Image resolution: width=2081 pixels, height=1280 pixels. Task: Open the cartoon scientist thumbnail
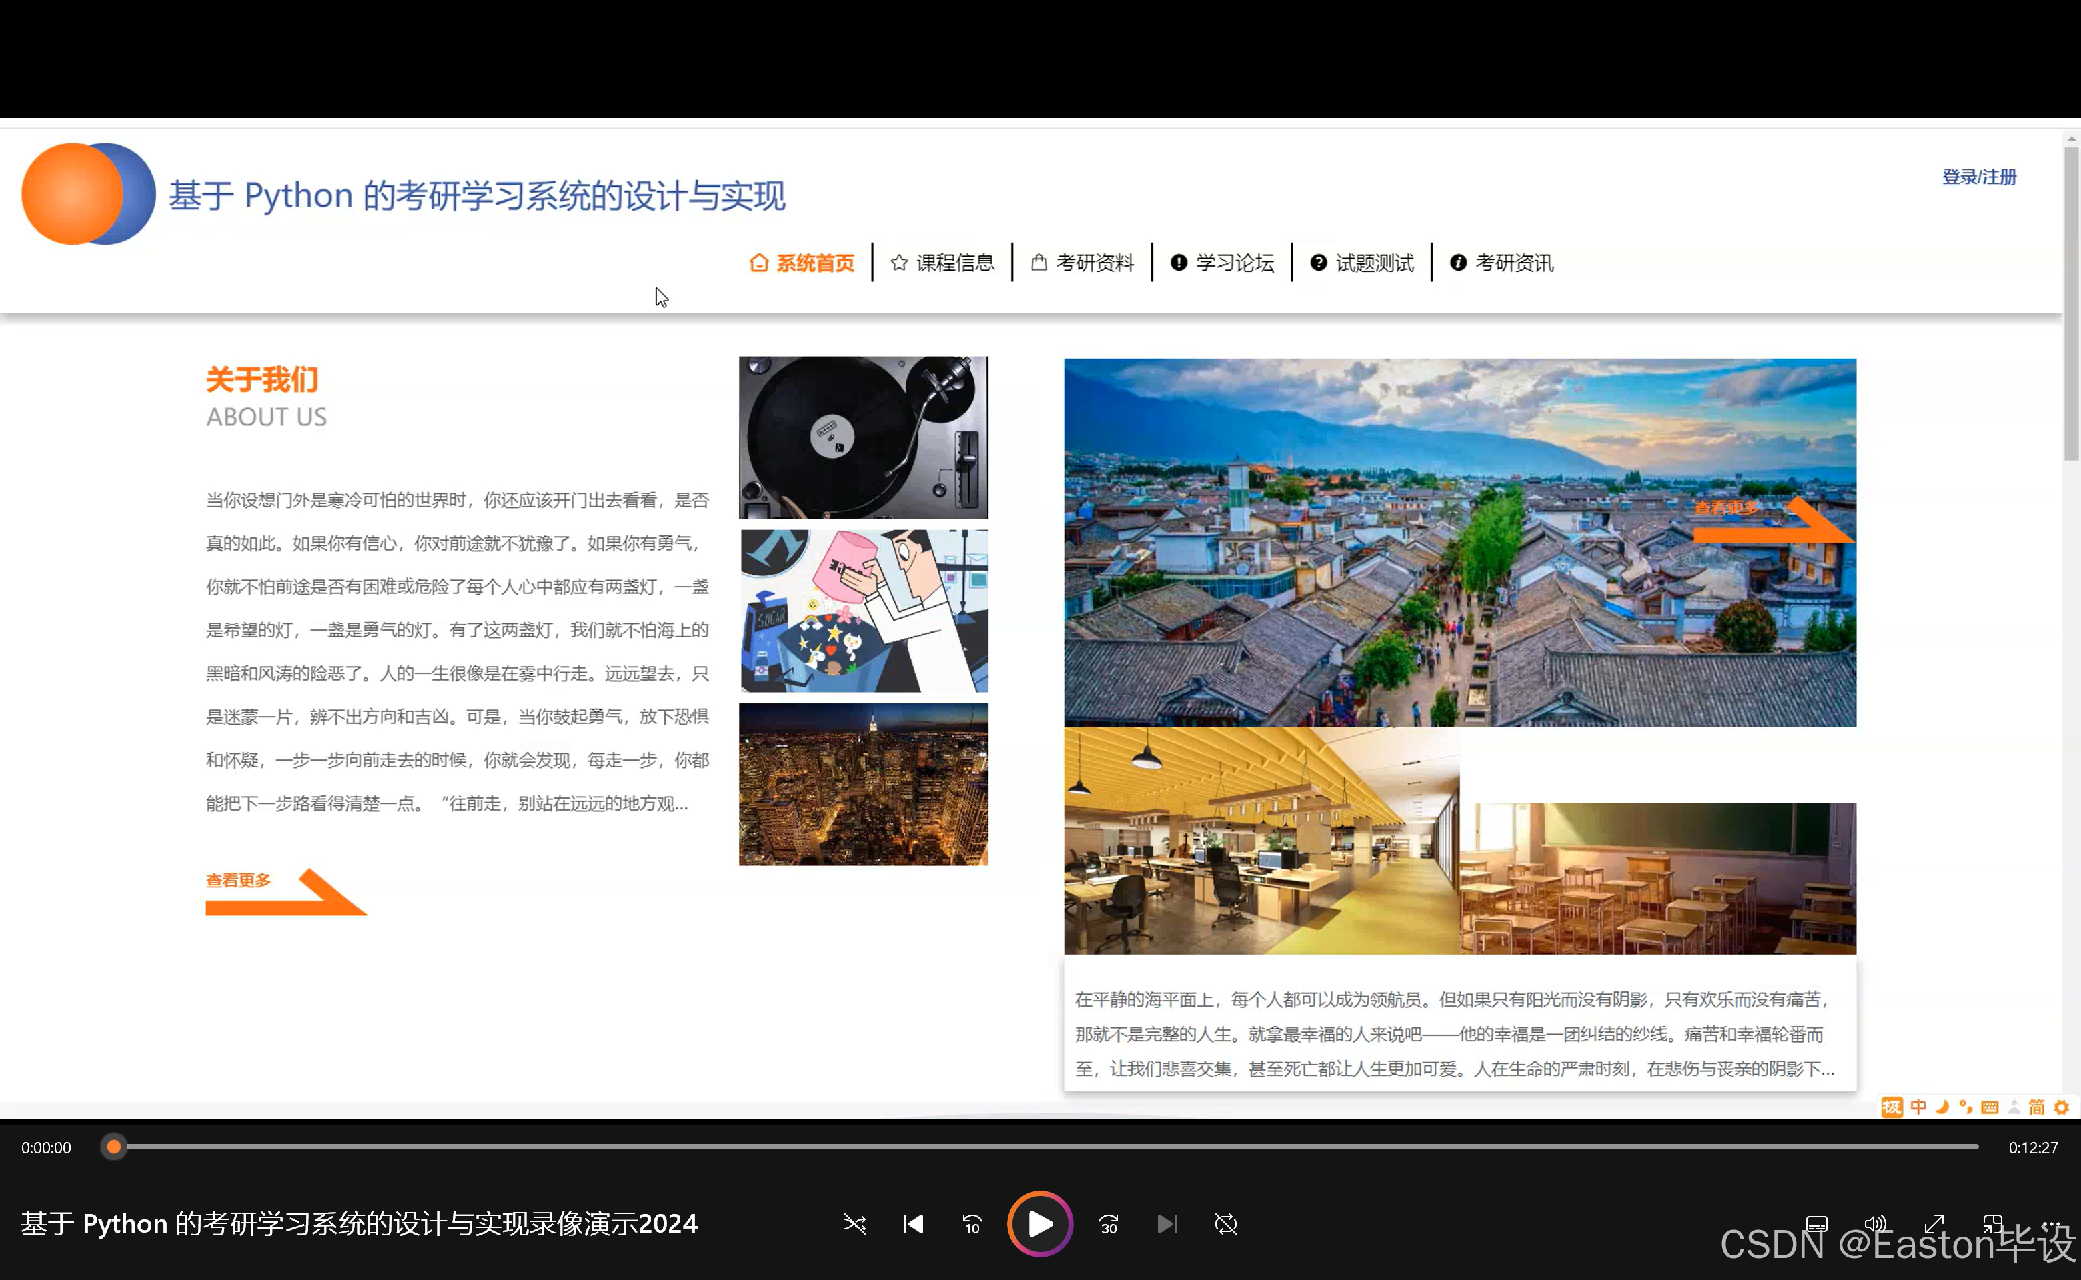[864, 611]
